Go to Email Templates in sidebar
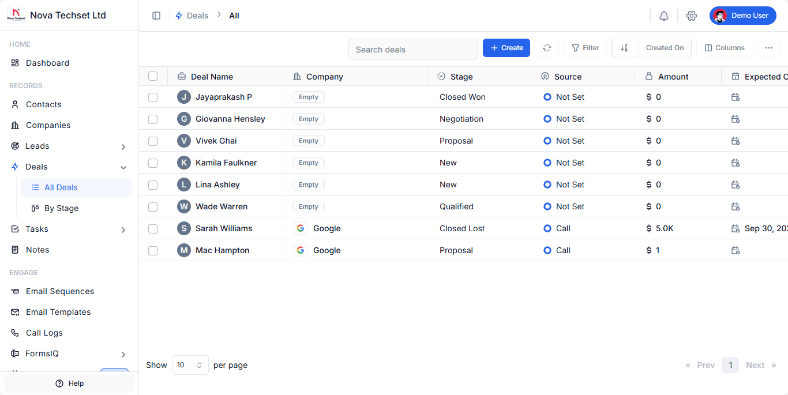788x395 pixels. point(58,312)
